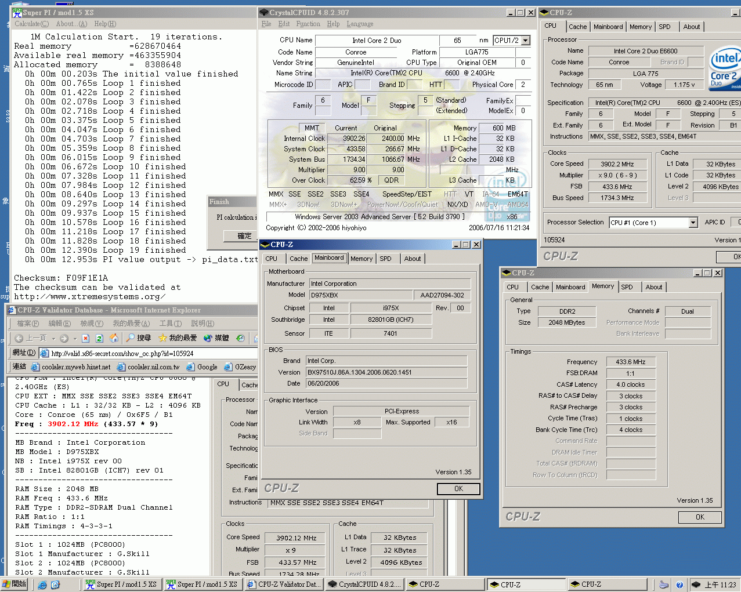This screenshot has width=741, height=592.
Task: Click BIOS version BX97510J.86A.1304.2006.0620.1451
Action: tap(386, 372)
